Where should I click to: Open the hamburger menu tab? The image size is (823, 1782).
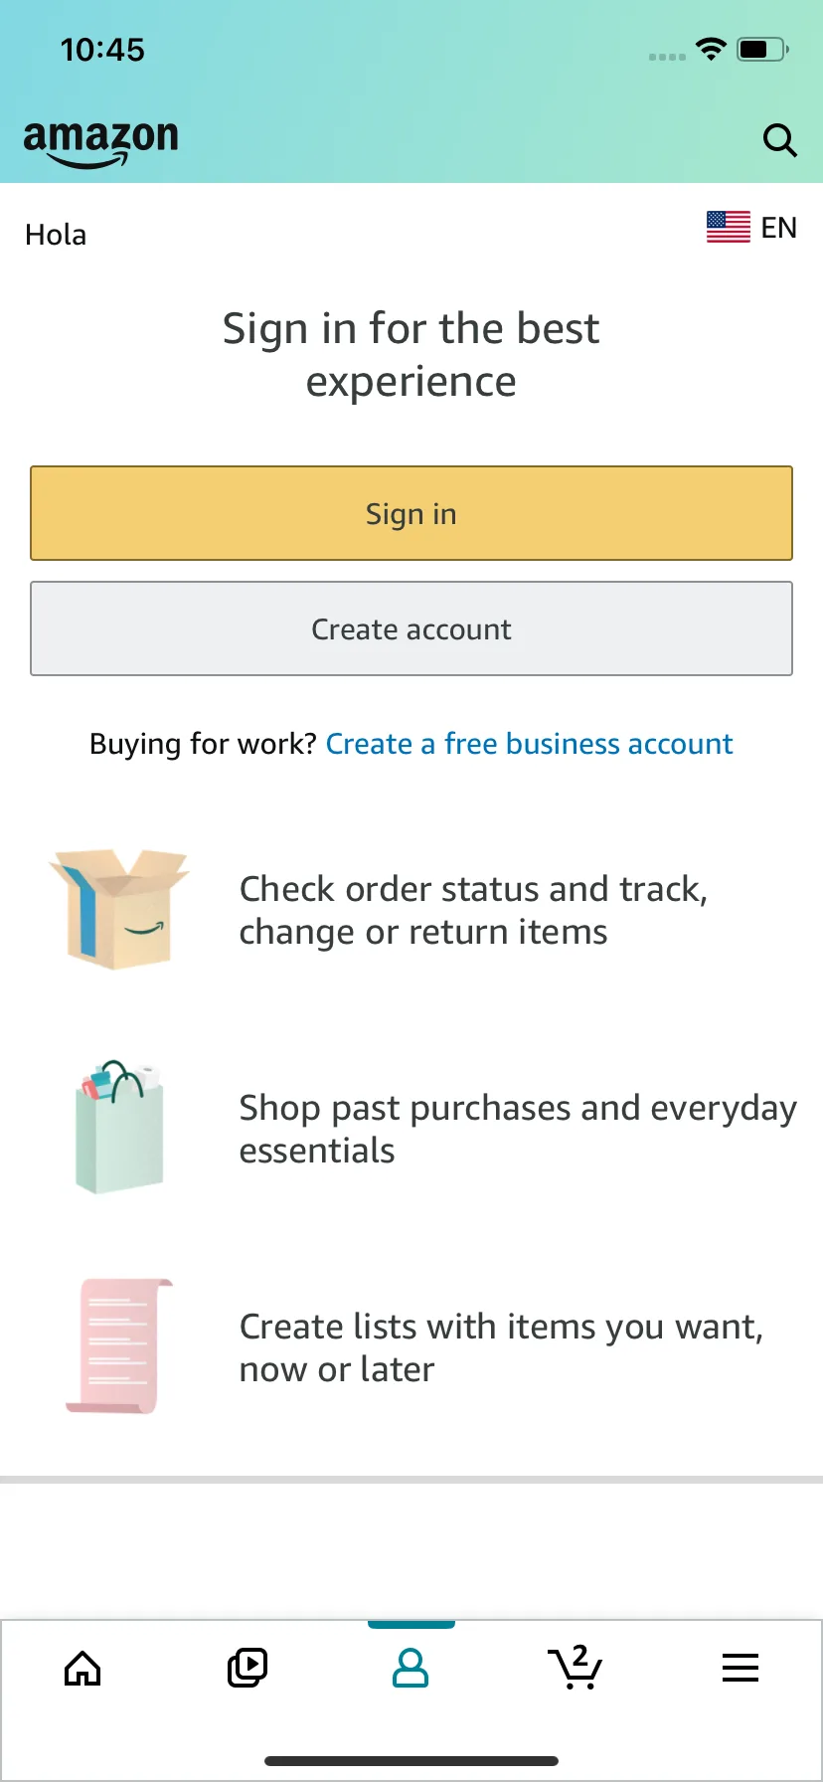pyautogui.click(x=740, y=1668)
